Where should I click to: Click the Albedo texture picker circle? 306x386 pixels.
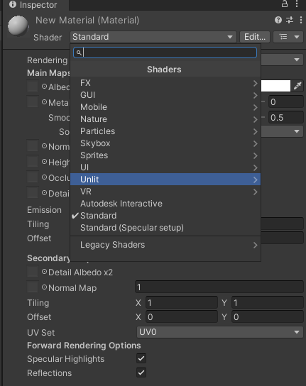(44, 87)
